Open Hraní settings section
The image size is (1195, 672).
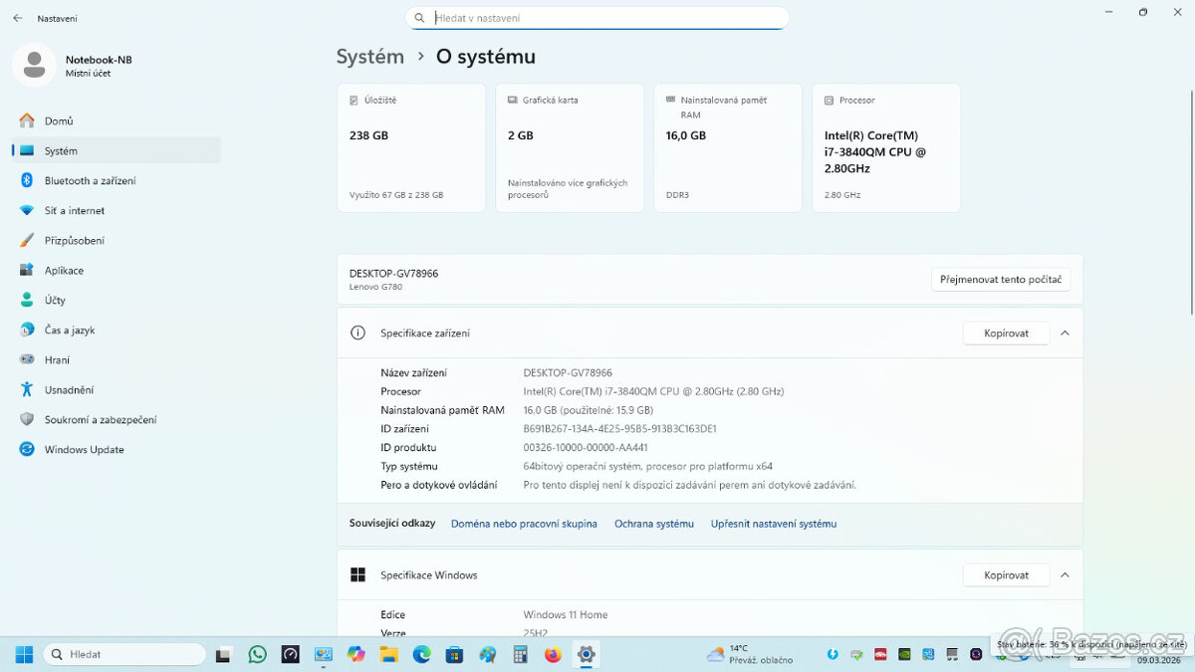tap(117, 359)
